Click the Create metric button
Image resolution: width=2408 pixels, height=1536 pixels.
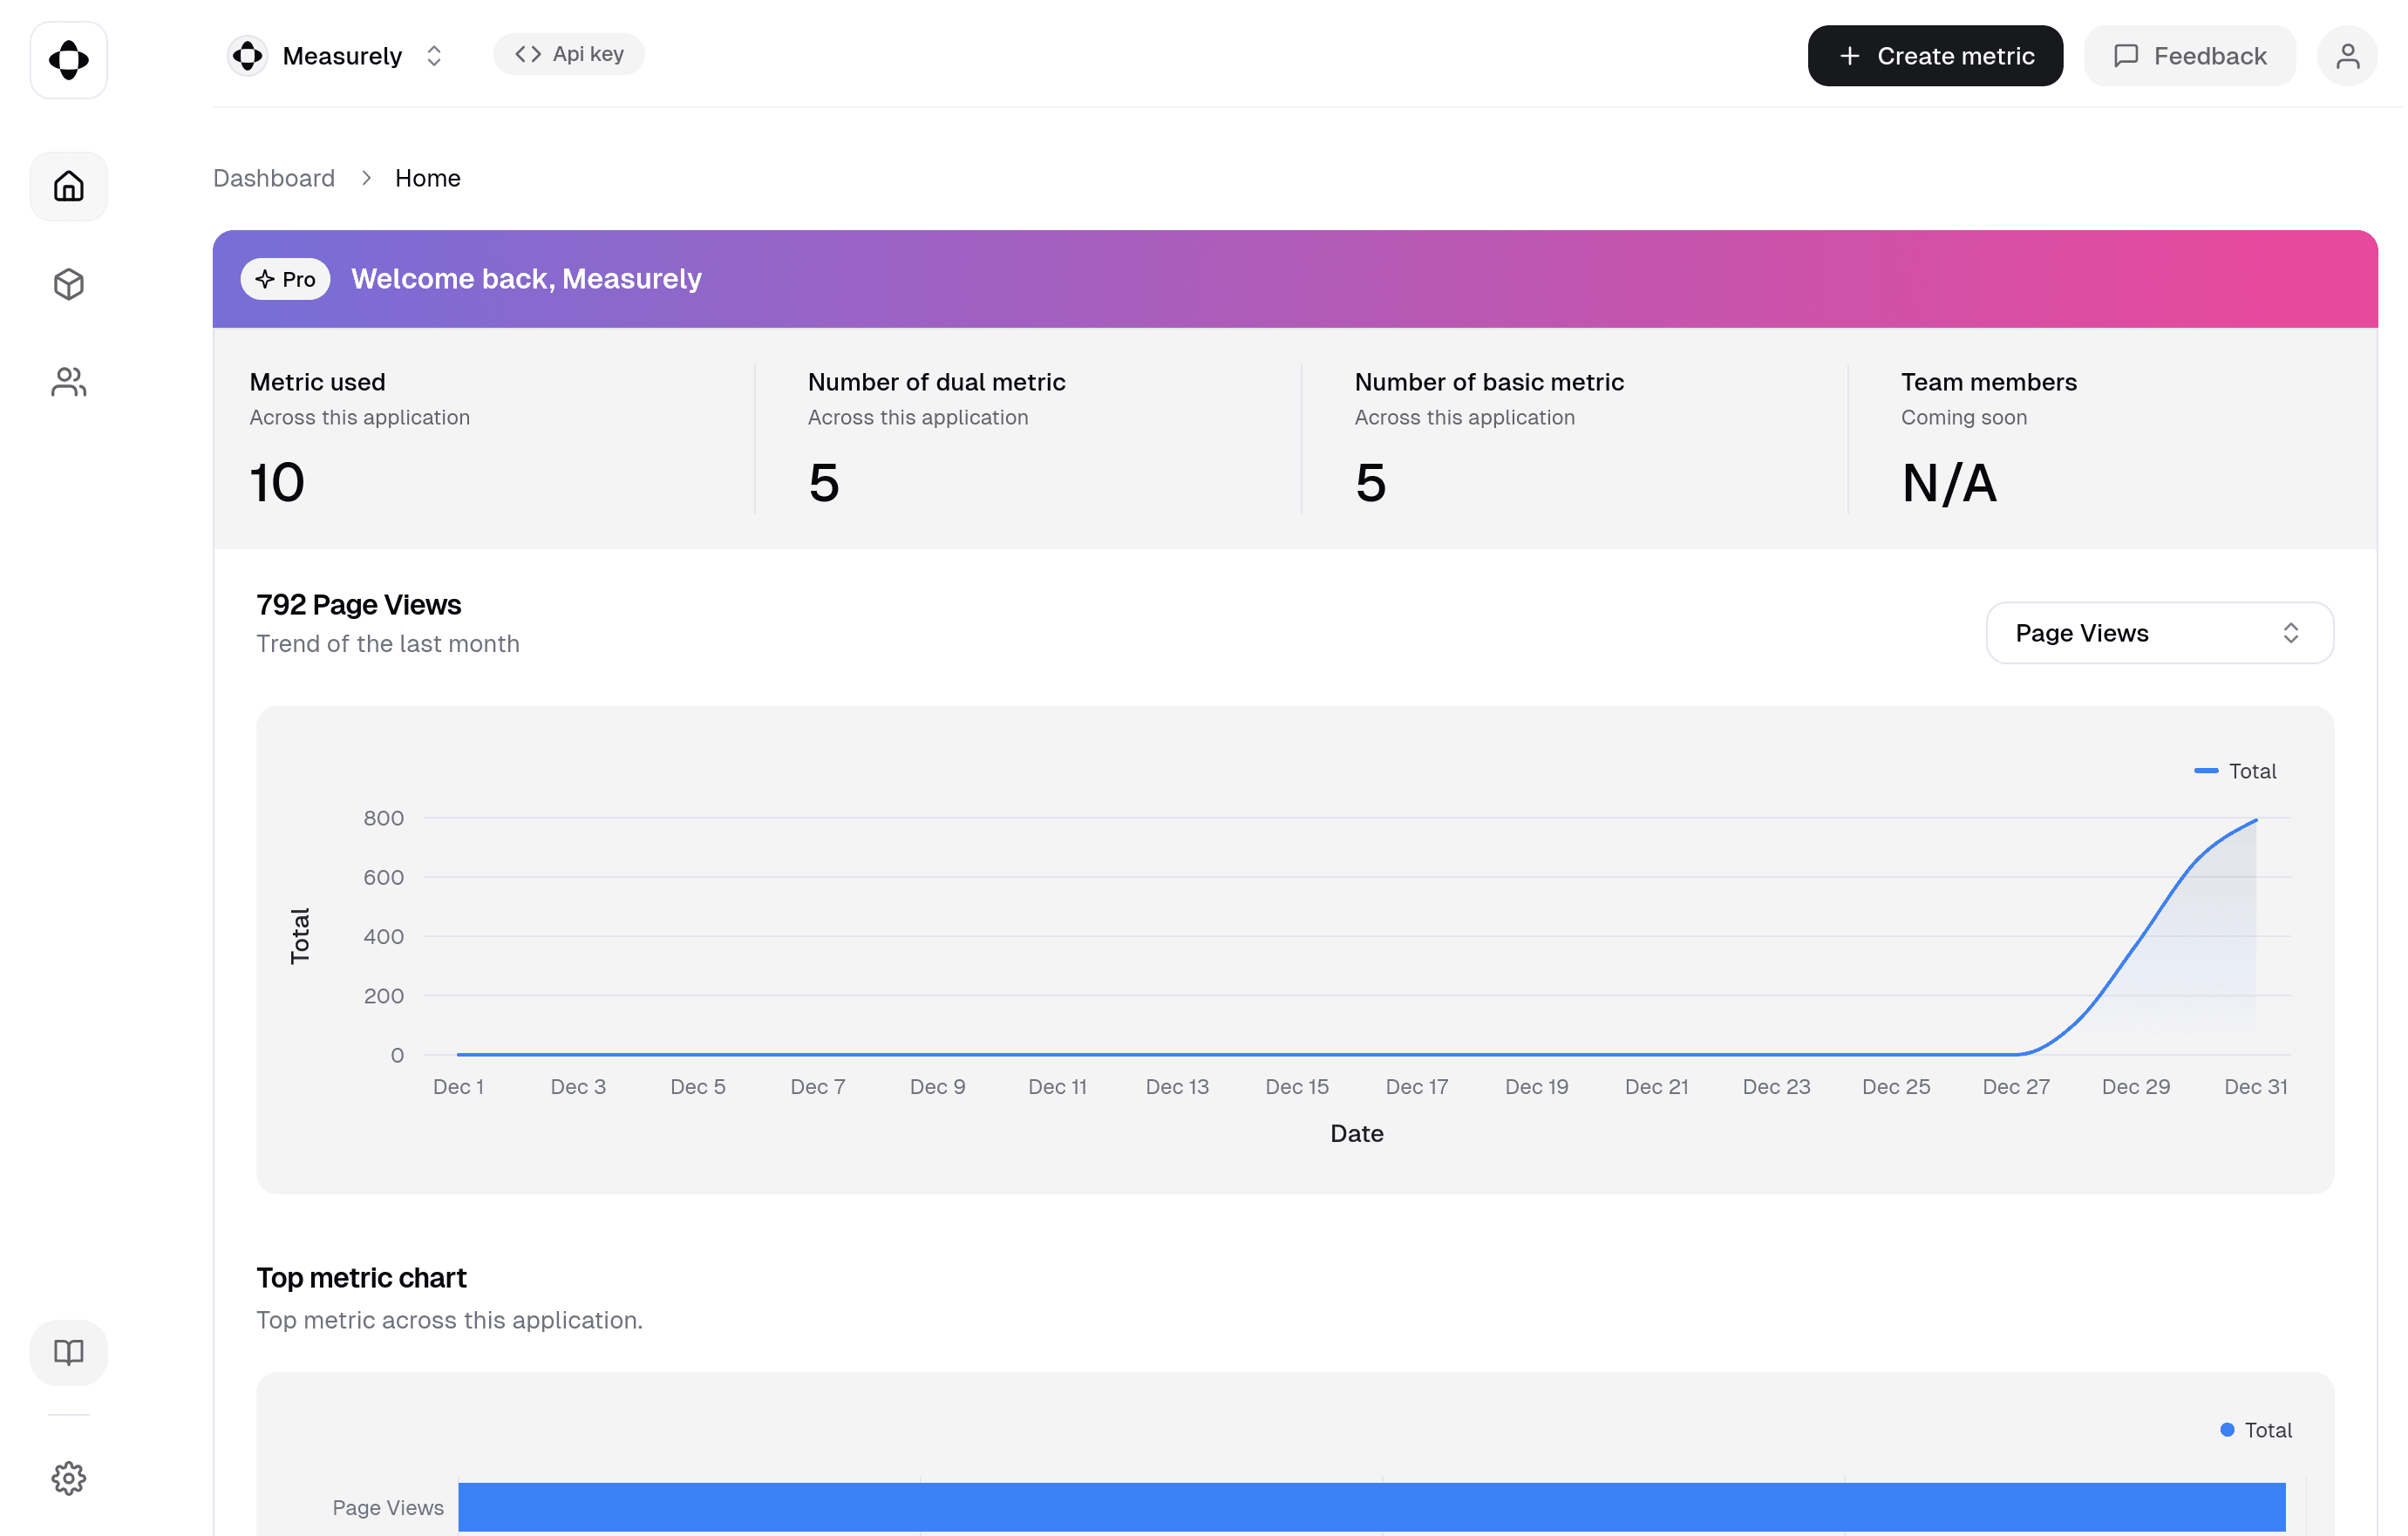point(1935,56)
